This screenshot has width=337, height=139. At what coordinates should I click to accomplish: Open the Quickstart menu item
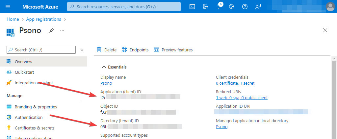pyautogui.click(x=44, y=72)
